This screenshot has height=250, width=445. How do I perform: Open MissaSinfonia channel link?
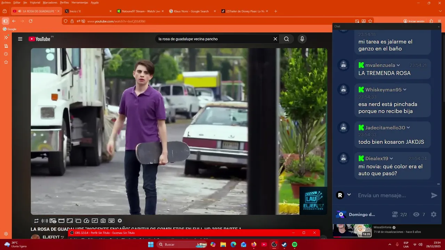tap(382, 227)
